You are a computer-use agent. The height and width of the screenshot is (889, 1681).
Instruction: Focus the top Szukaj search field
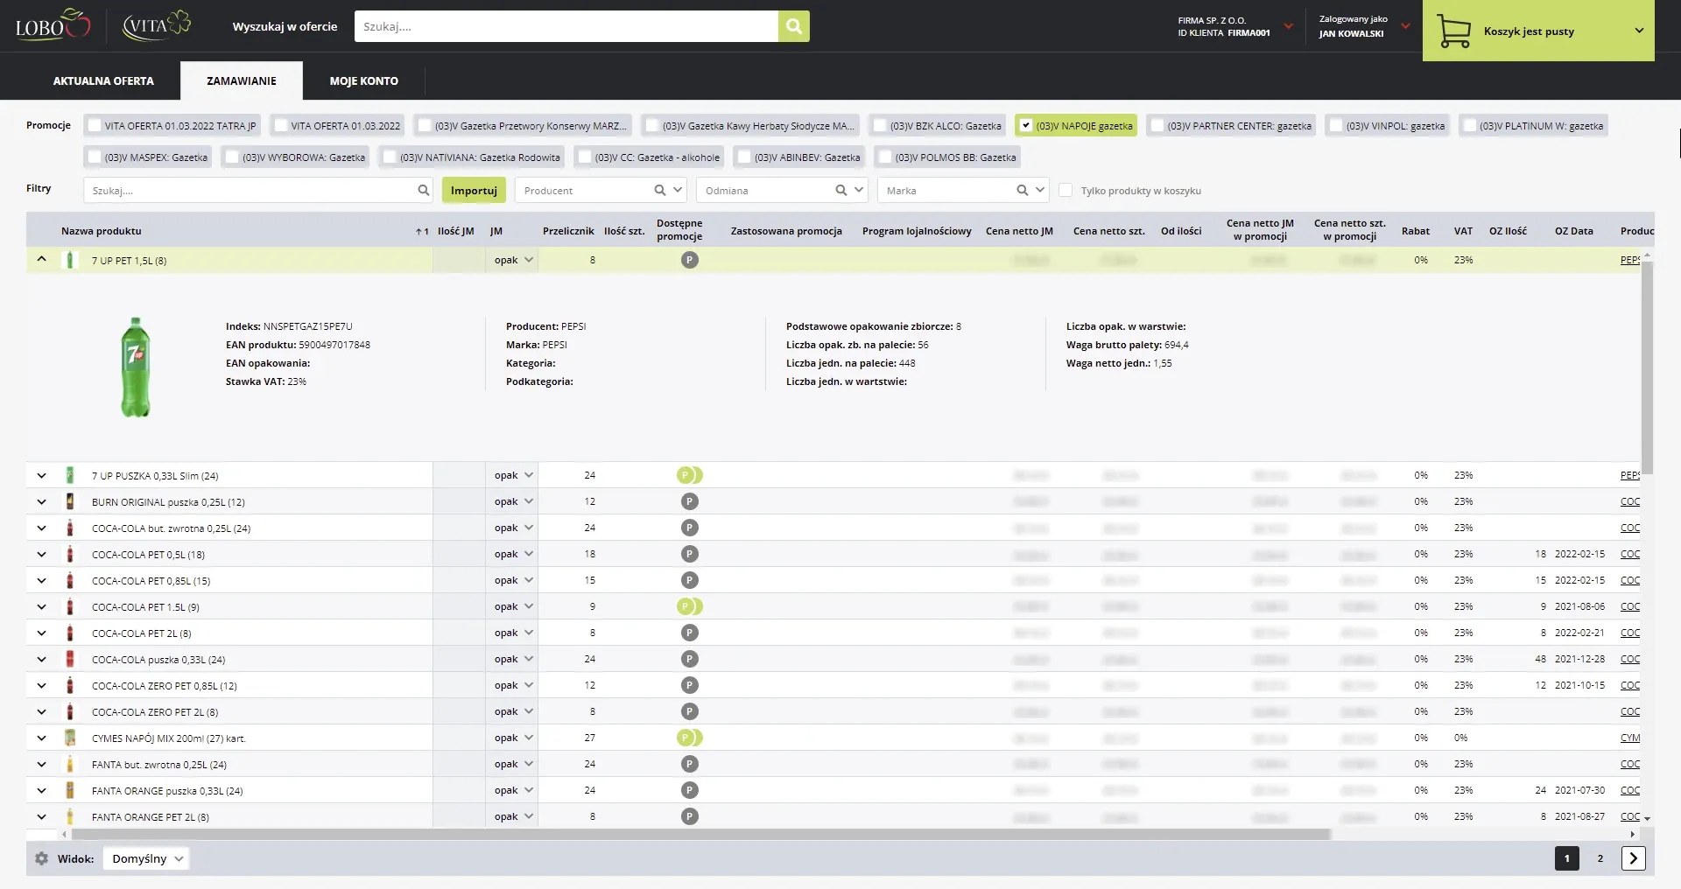tap(566, 26)
